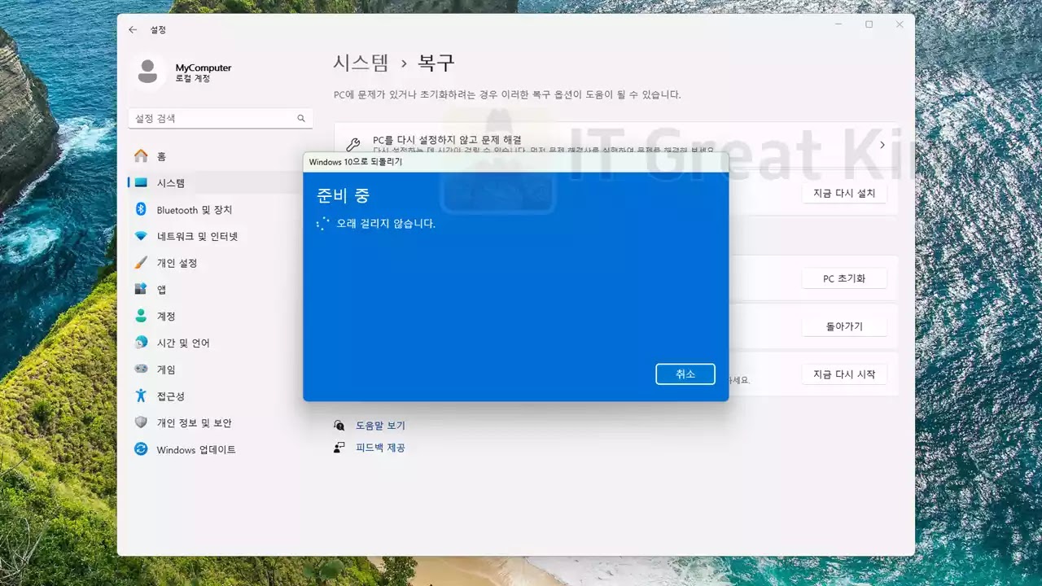Click the MyComputer account name
This screenshot has width=1042, height=586.
point(204,68)
